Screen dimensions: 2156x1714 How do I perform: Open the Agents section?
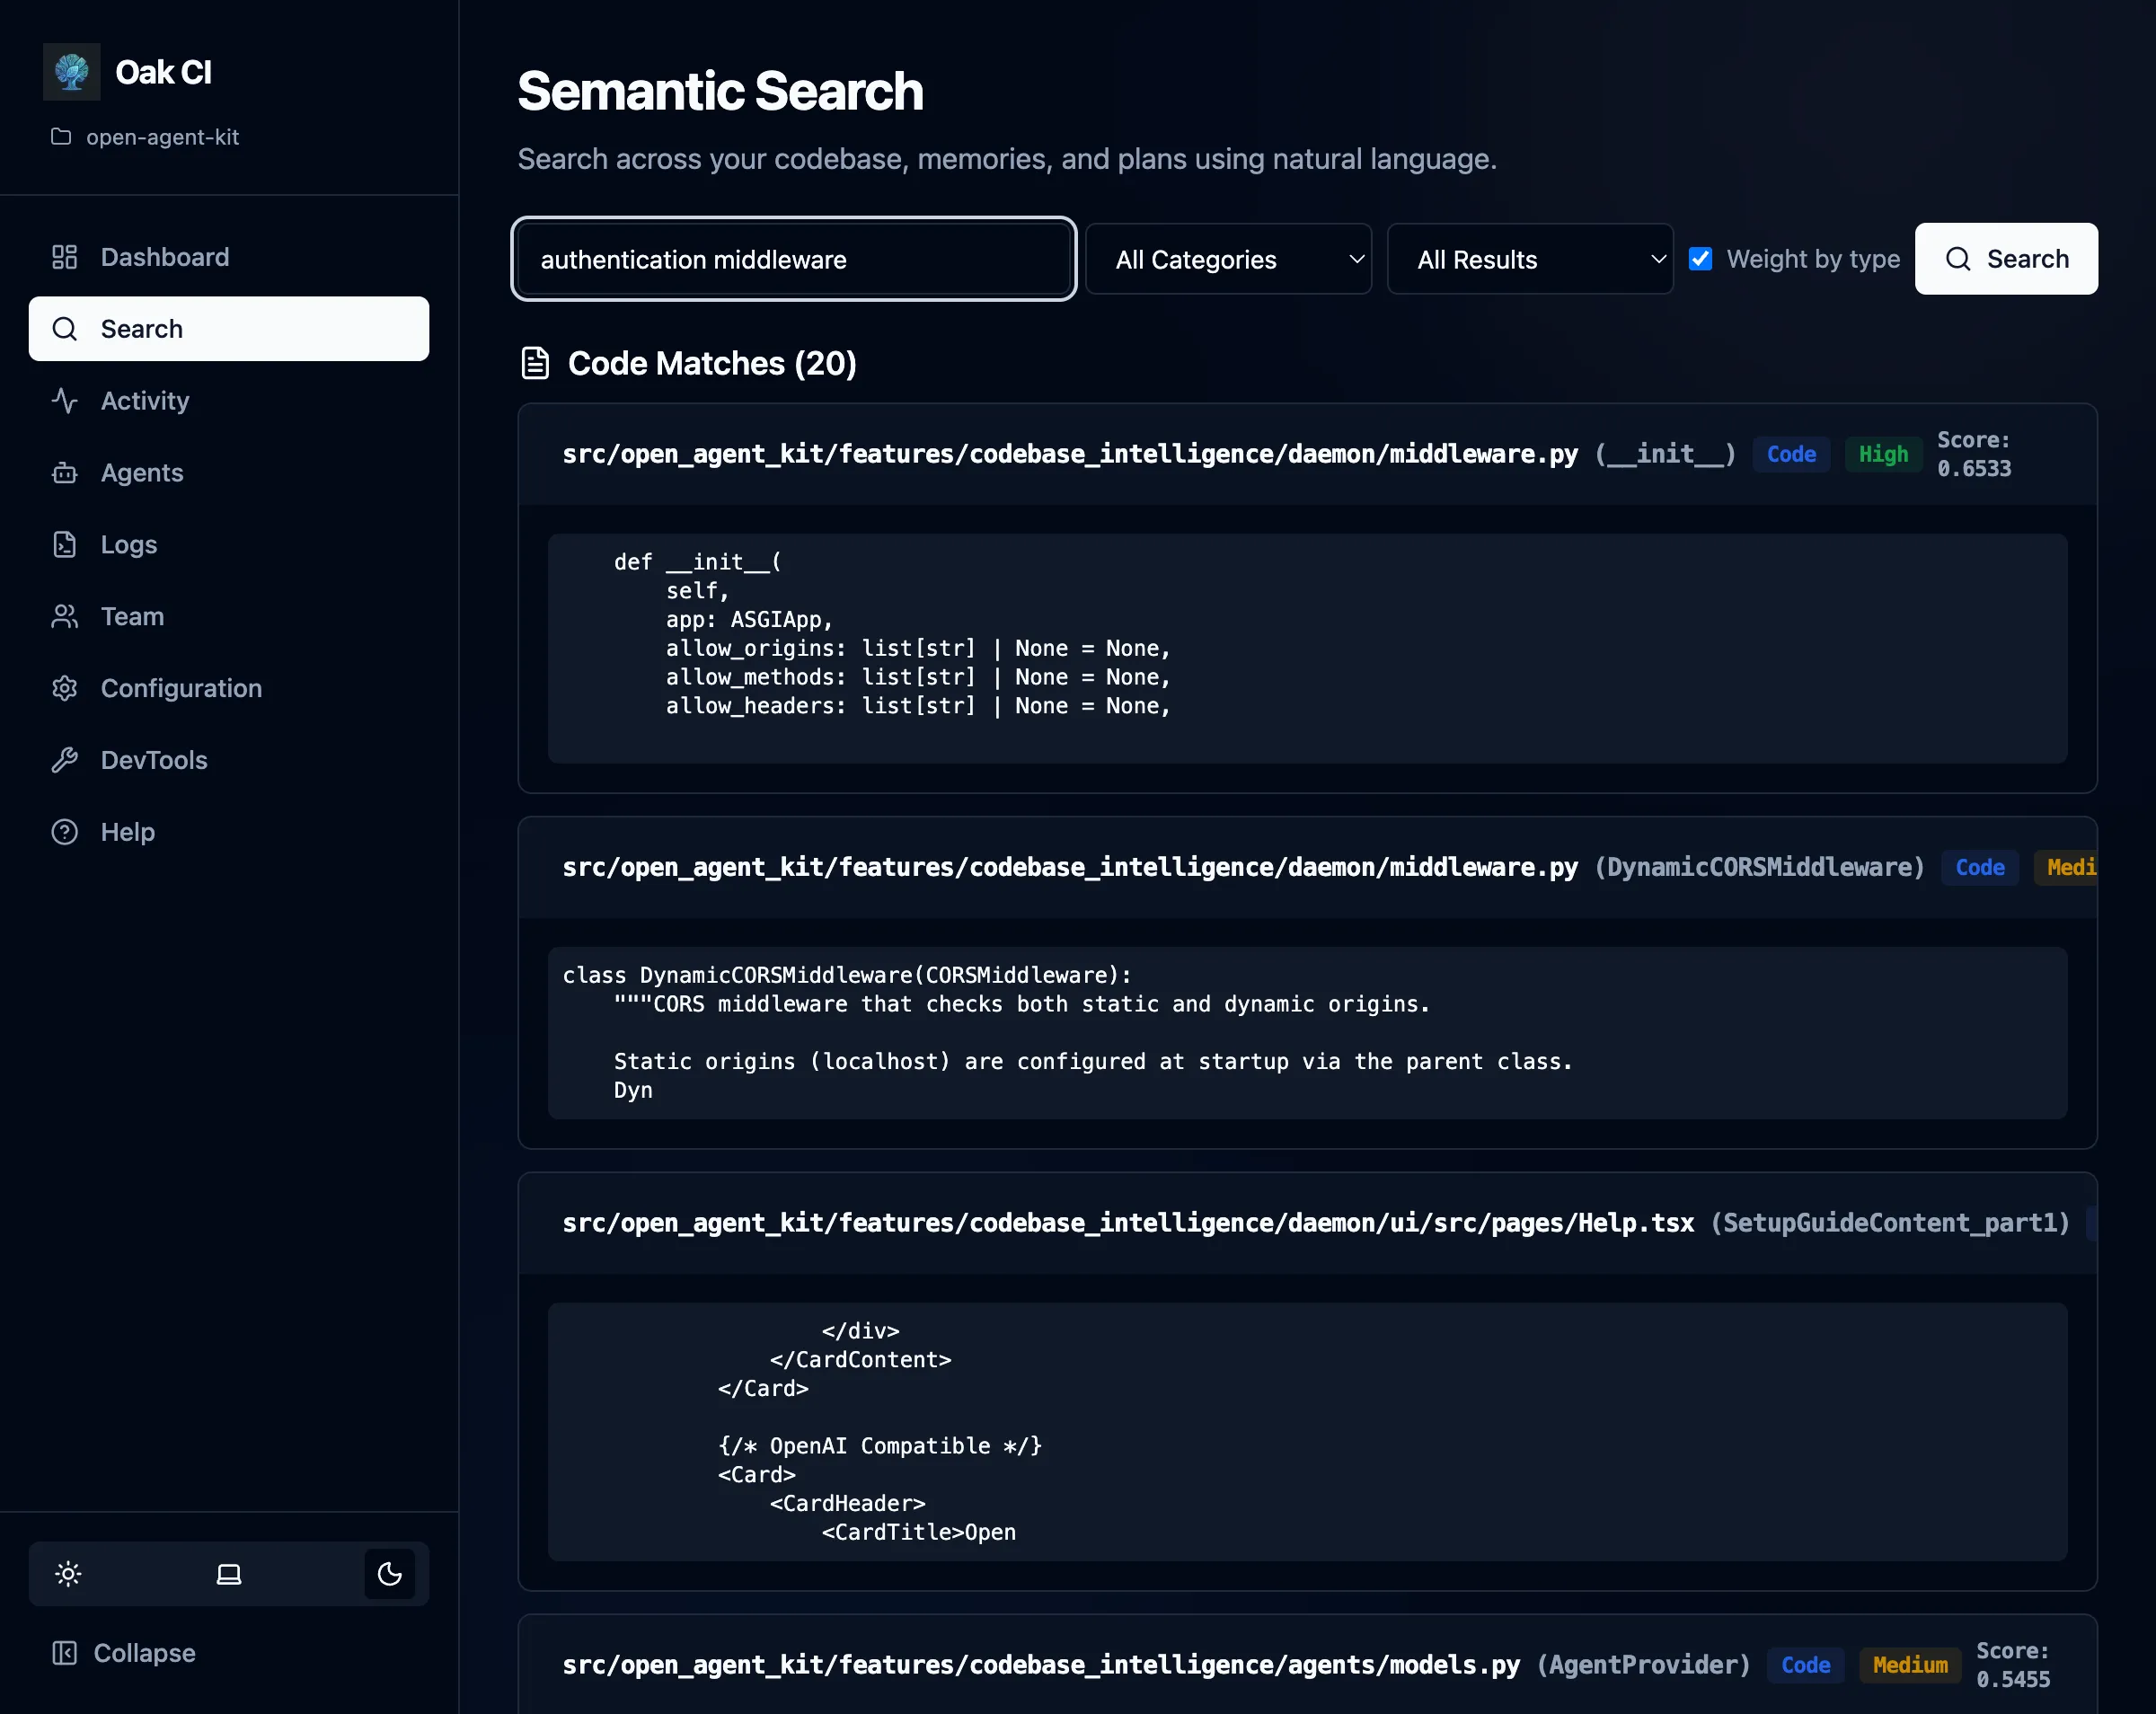141,472
